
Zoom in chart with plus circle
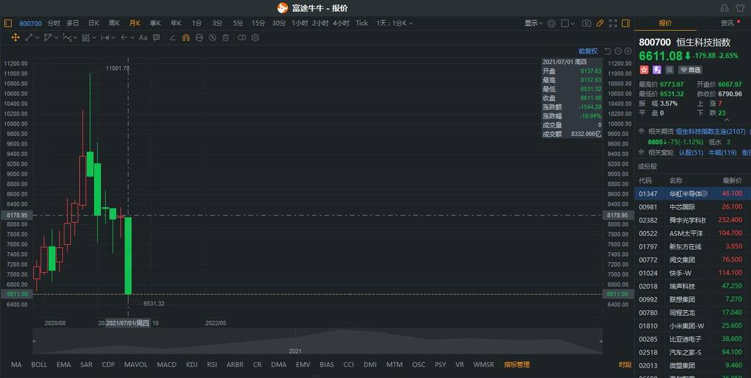[x=628, y=51]
